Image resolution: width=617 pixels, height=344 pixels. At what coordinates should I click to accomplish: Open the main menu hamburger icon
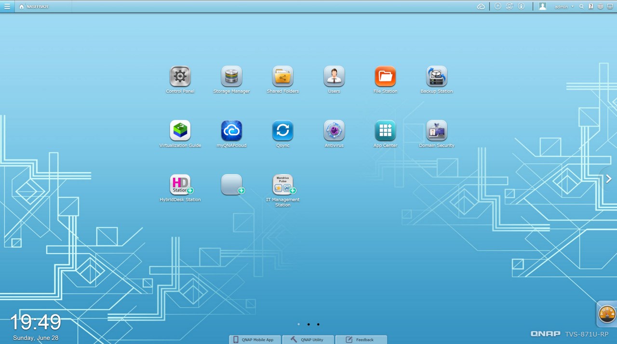coord(7,6)
